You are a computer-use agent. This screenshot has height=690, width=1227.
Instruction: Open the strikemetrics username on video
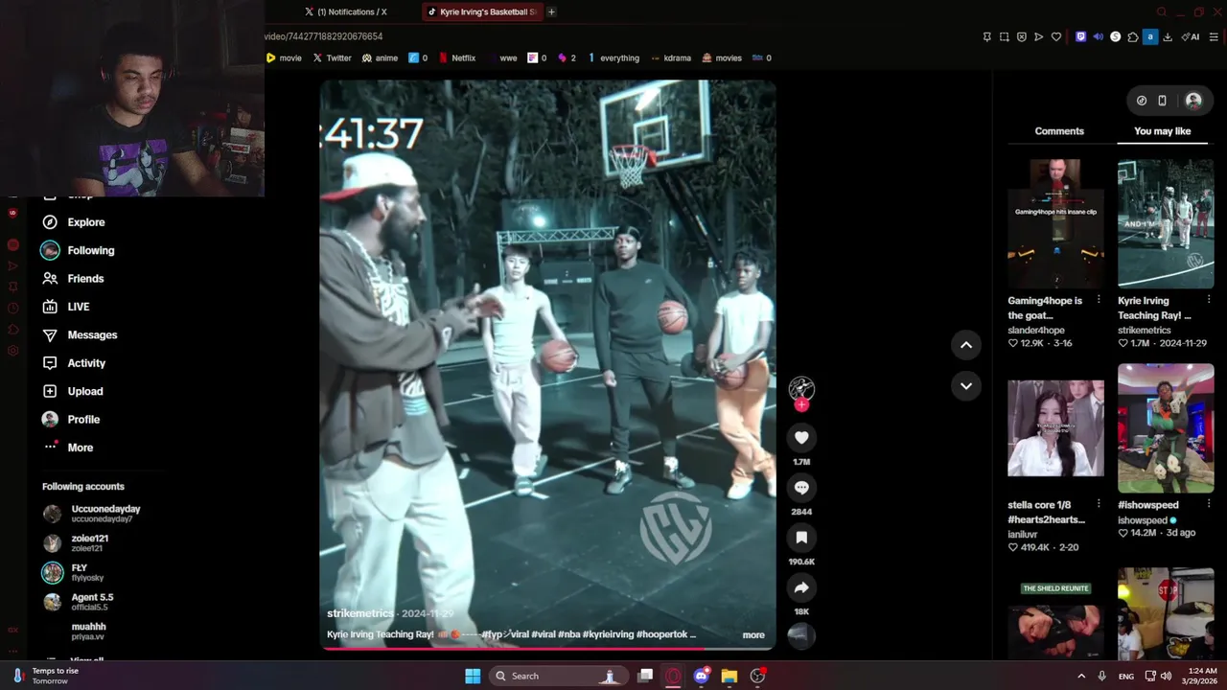pyautogui.click(x=359, y=613)
